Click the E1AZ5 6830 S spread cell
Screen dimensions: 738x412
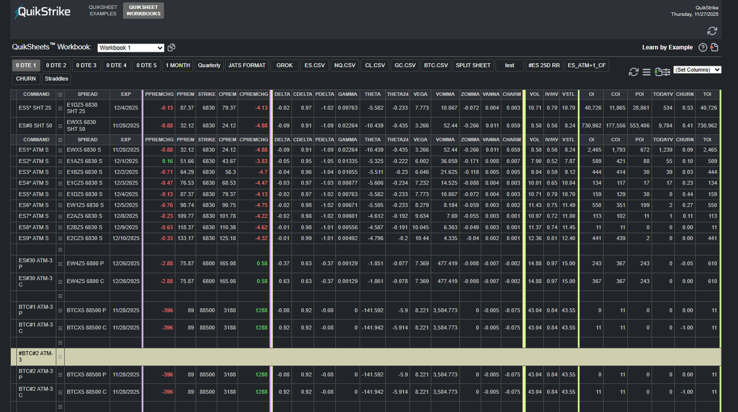tap(87, 160)
